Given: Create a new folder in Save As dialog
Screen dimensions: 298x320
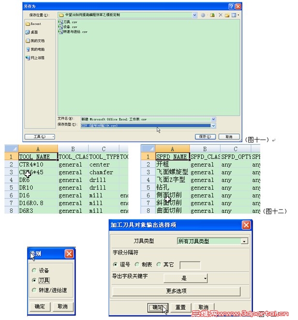Looking at the screenshot, I should coord(227,15).
